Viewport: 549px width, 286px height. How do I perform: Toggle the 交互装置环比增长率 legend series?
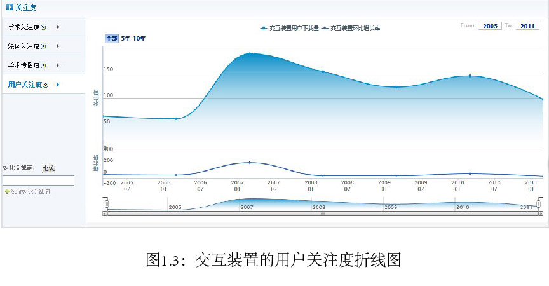tap(351, 28)
